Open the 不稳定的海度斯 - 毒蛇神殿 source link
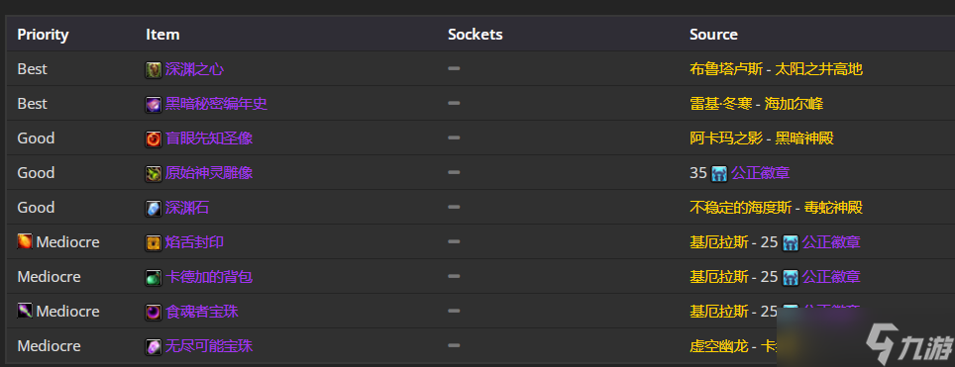 776,208
